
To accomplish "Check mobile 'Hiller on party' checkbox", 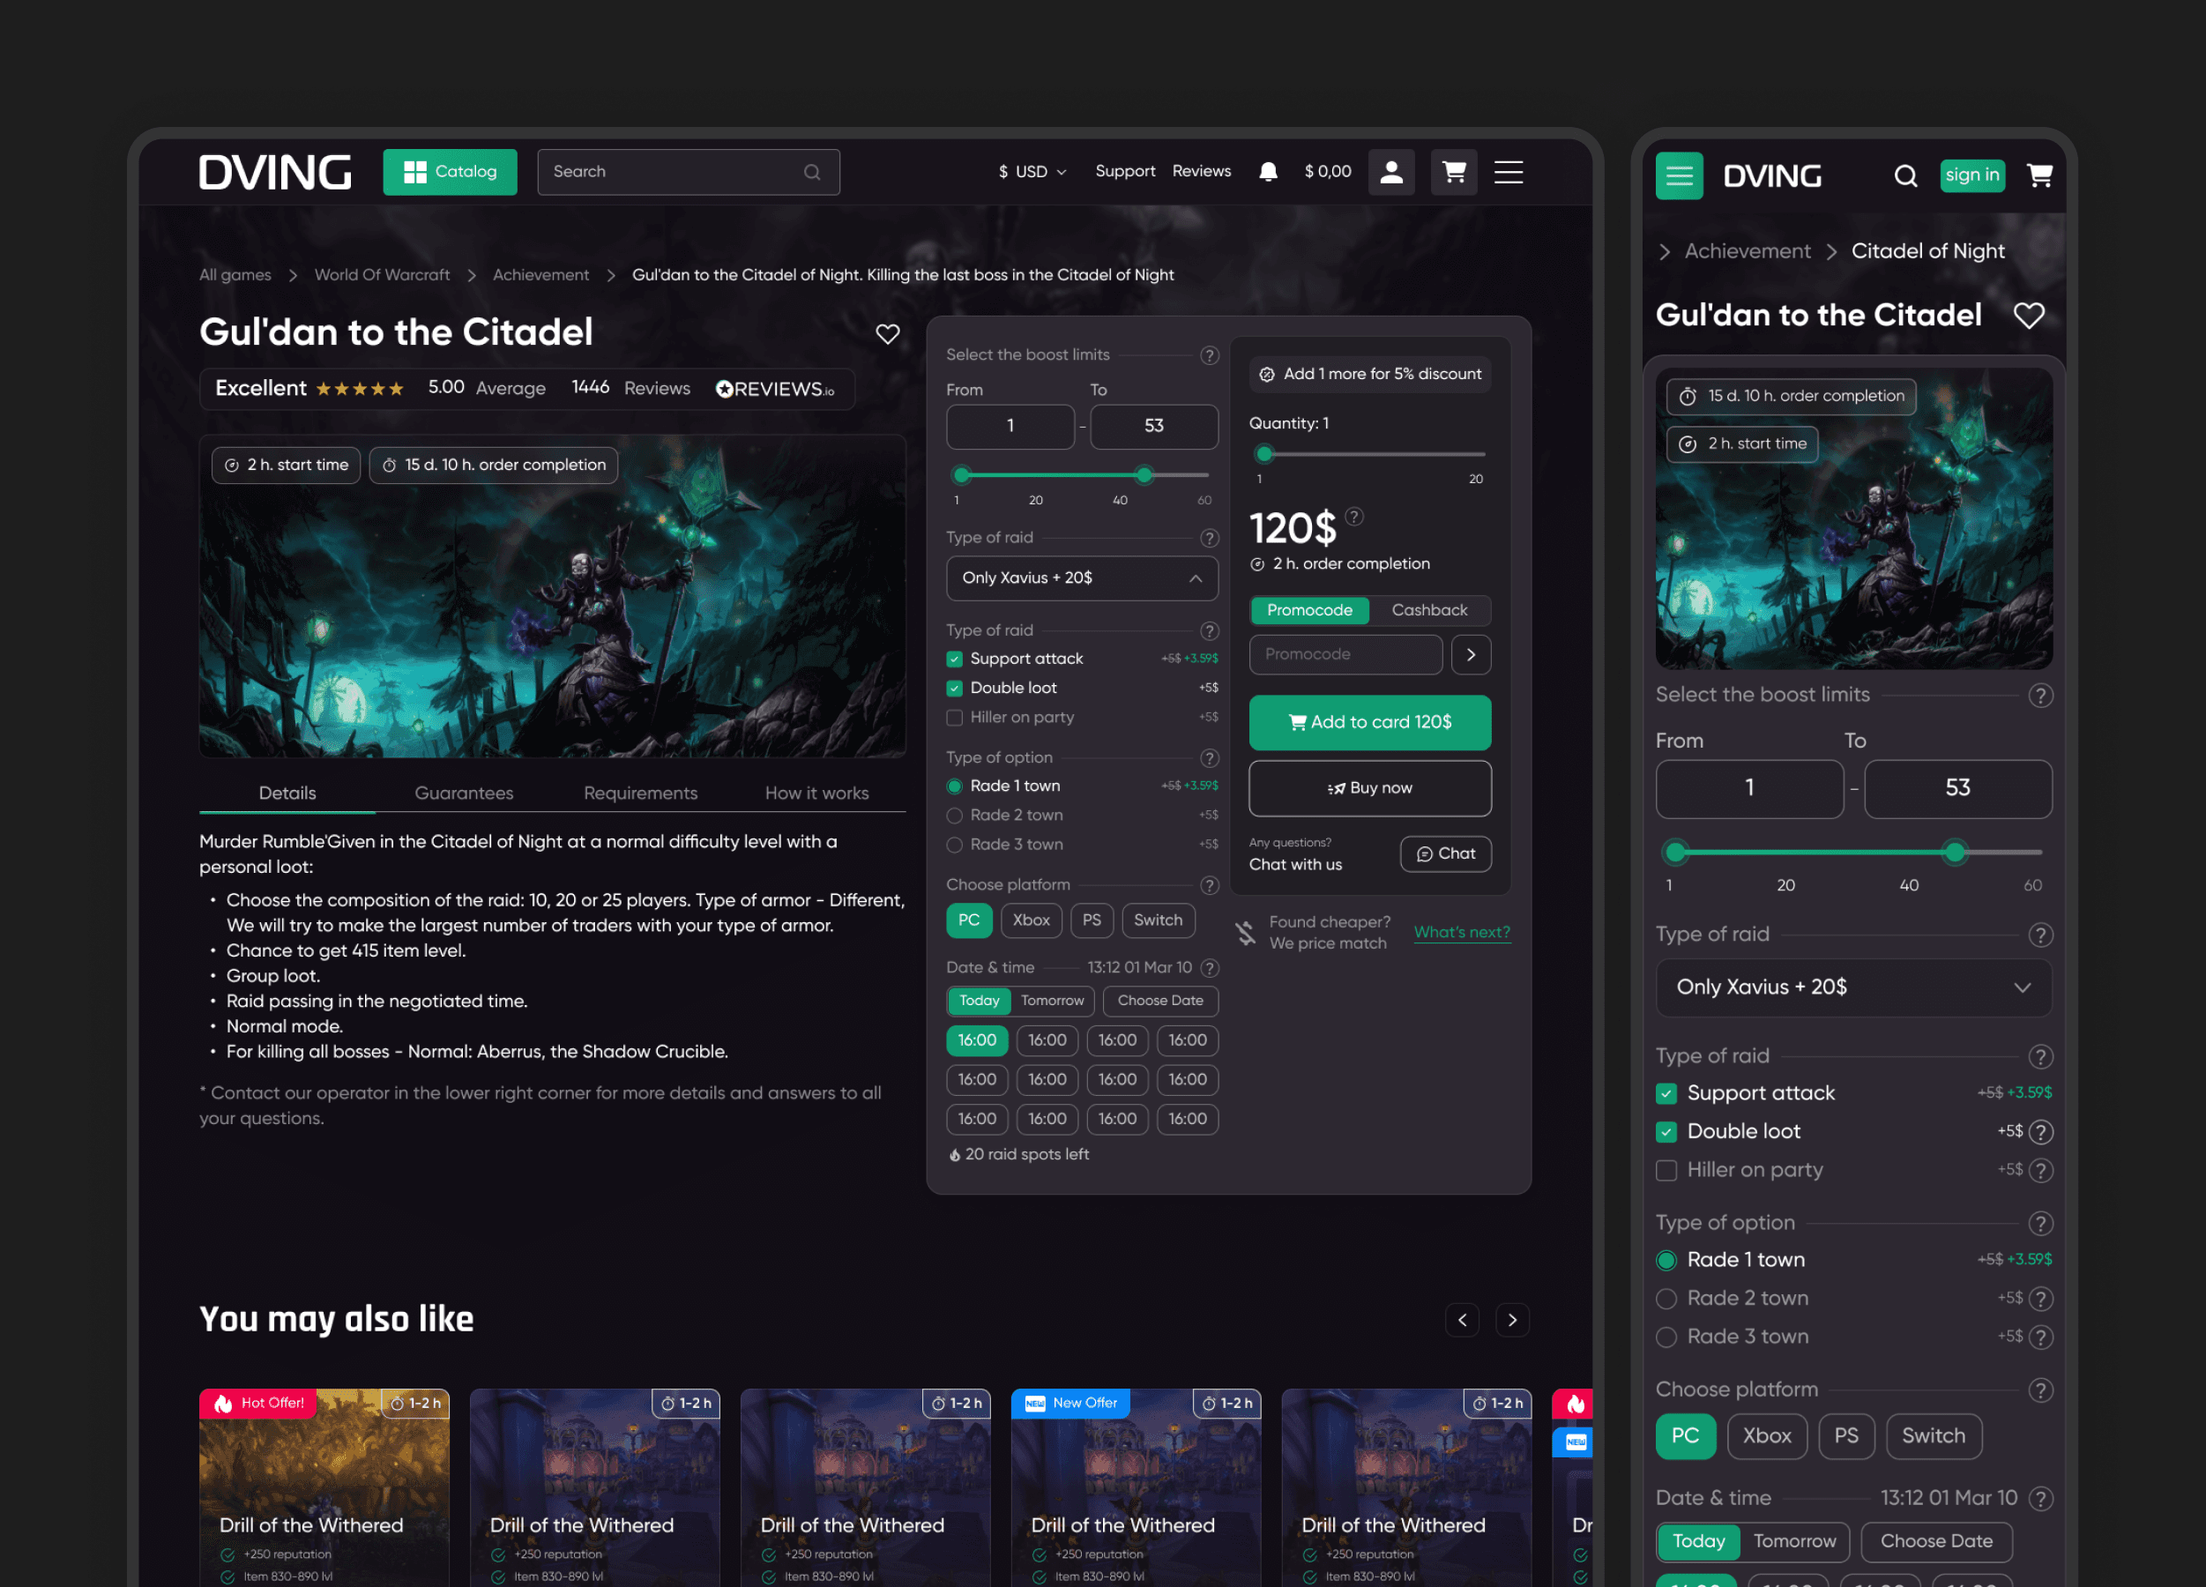I will pyautogui.click(x=1666, y=1170).
